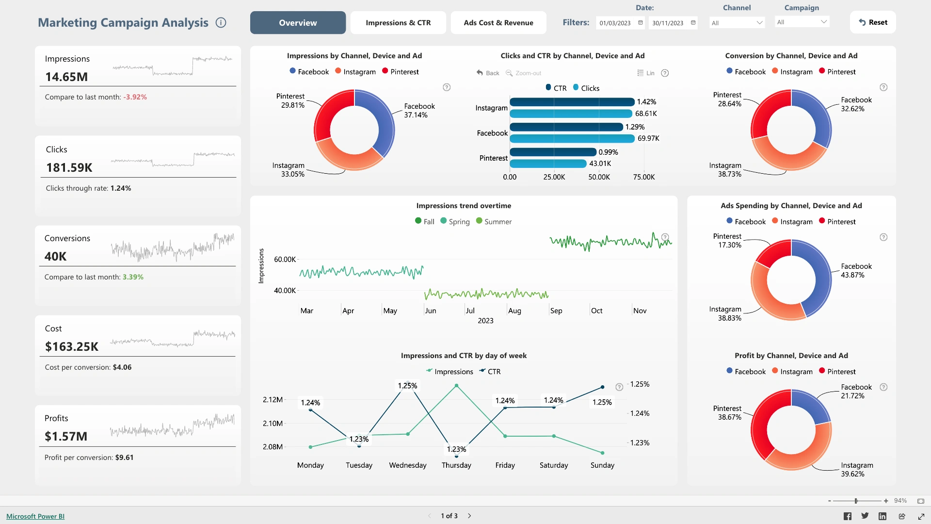Screen dimensions: 931x524
Task: Toggle Instagram legend in Conversion by Channel chart
Action: tap(792, 72)
